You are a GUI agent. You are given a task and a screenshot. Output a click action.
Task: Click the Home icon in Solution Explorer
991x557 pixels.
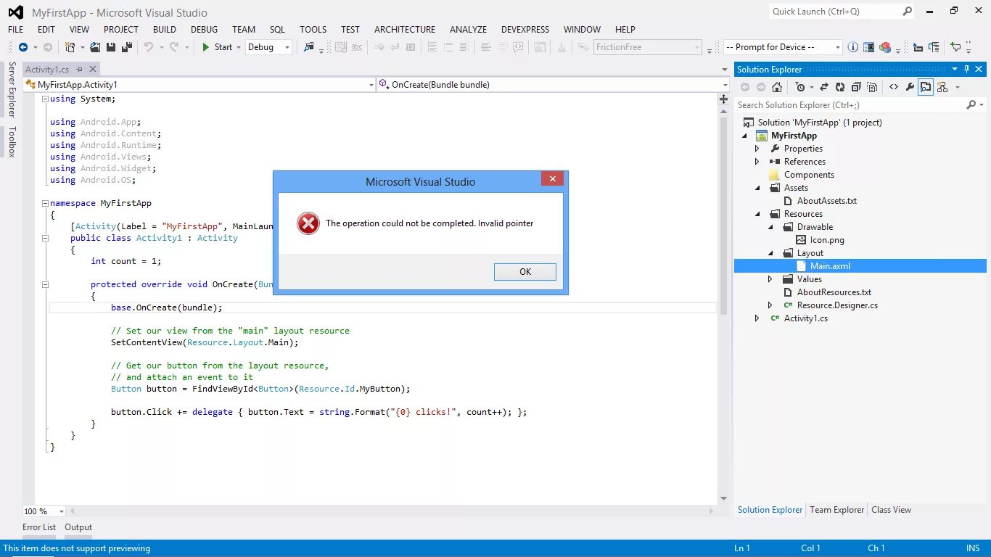point(777,87)
